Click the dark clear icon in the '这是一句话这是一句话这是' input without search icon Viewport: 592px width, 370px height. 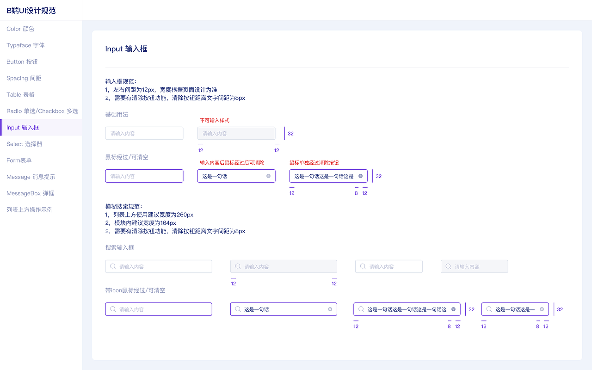(360, 176)
